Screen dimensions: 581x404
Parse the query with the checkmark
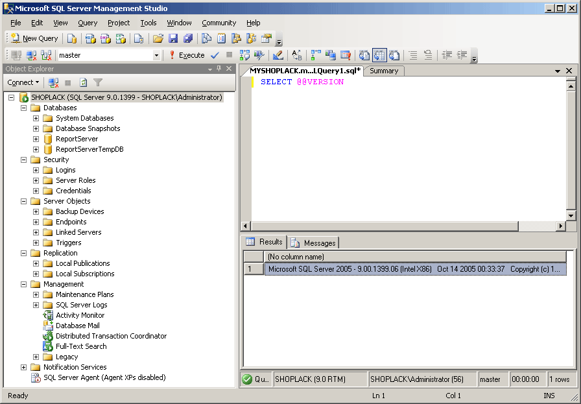215,55
